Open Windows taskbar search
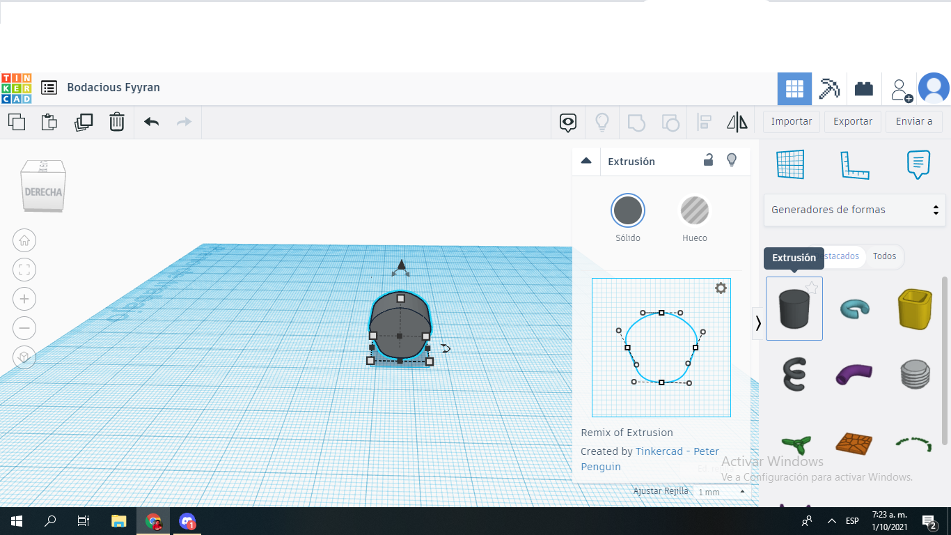This screenshot has height=535, width=951. point(50,521)
